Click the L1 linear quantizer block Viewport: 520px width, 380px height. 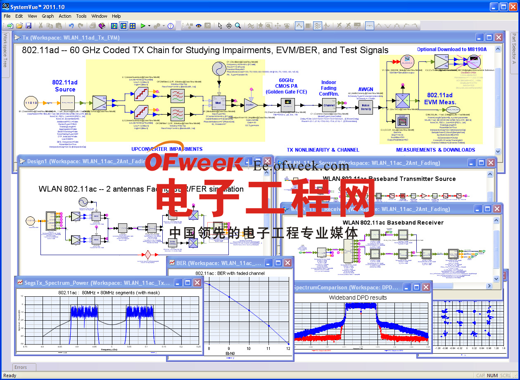click(141, 93)
